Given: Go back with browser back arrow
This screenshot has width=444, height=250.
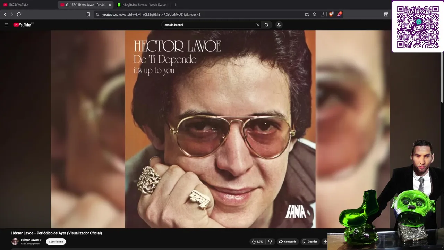Looking at the screenshot, I should [5, 14].
